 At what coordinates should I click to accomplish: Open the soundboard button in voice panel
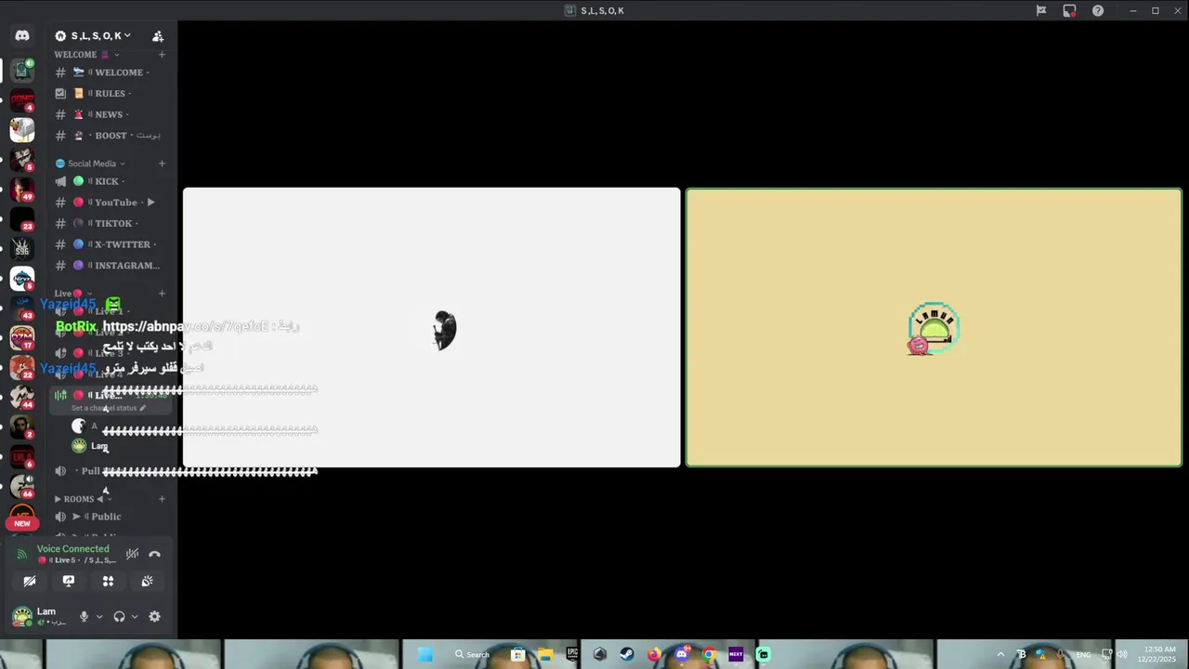pyautogui.click(x=147, y=581)
